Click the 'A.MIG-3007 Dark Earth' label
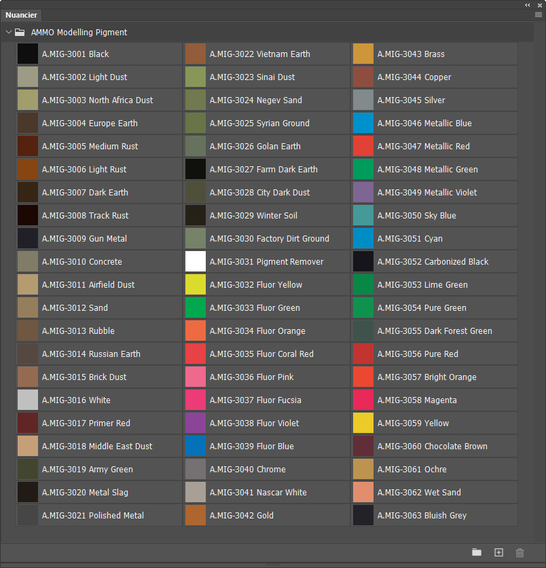This screenshot has width=546, height=568. click(x=85, y=192)
